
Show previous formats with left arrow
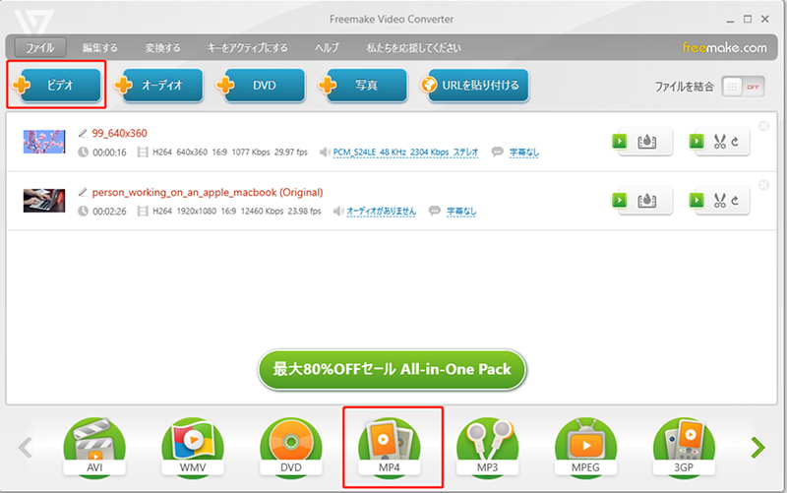click(x=26, y=448)
